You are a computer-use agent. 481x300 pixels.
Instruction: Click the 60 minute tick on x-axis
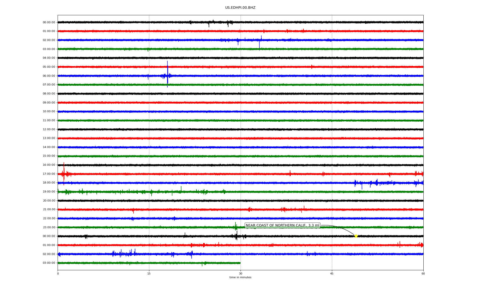tap(423, 273)
